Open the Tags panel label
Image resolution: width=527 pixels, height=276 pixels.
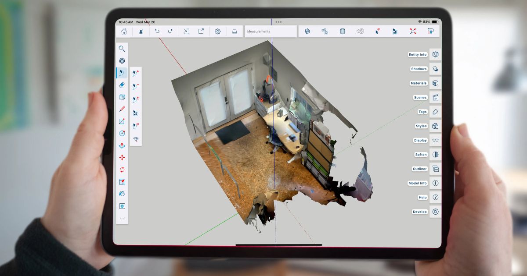(x=422, y=112)
